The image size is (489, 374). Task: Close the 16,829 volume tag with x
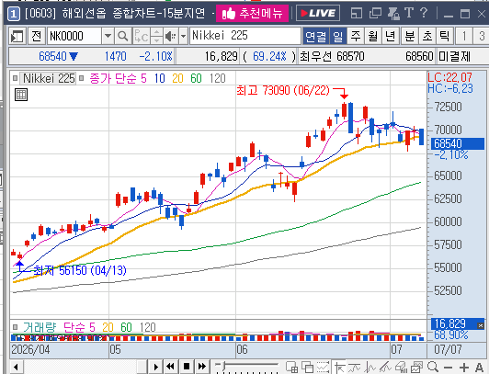coord(480,325)
